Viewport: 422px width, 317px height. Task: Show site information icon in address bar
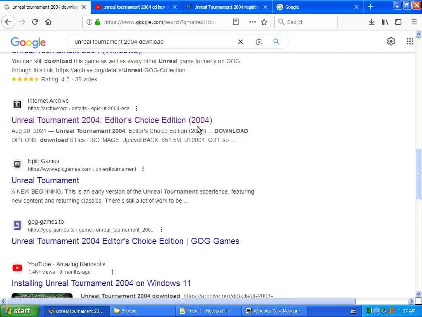pyautogui.click(x=89, y=22)
